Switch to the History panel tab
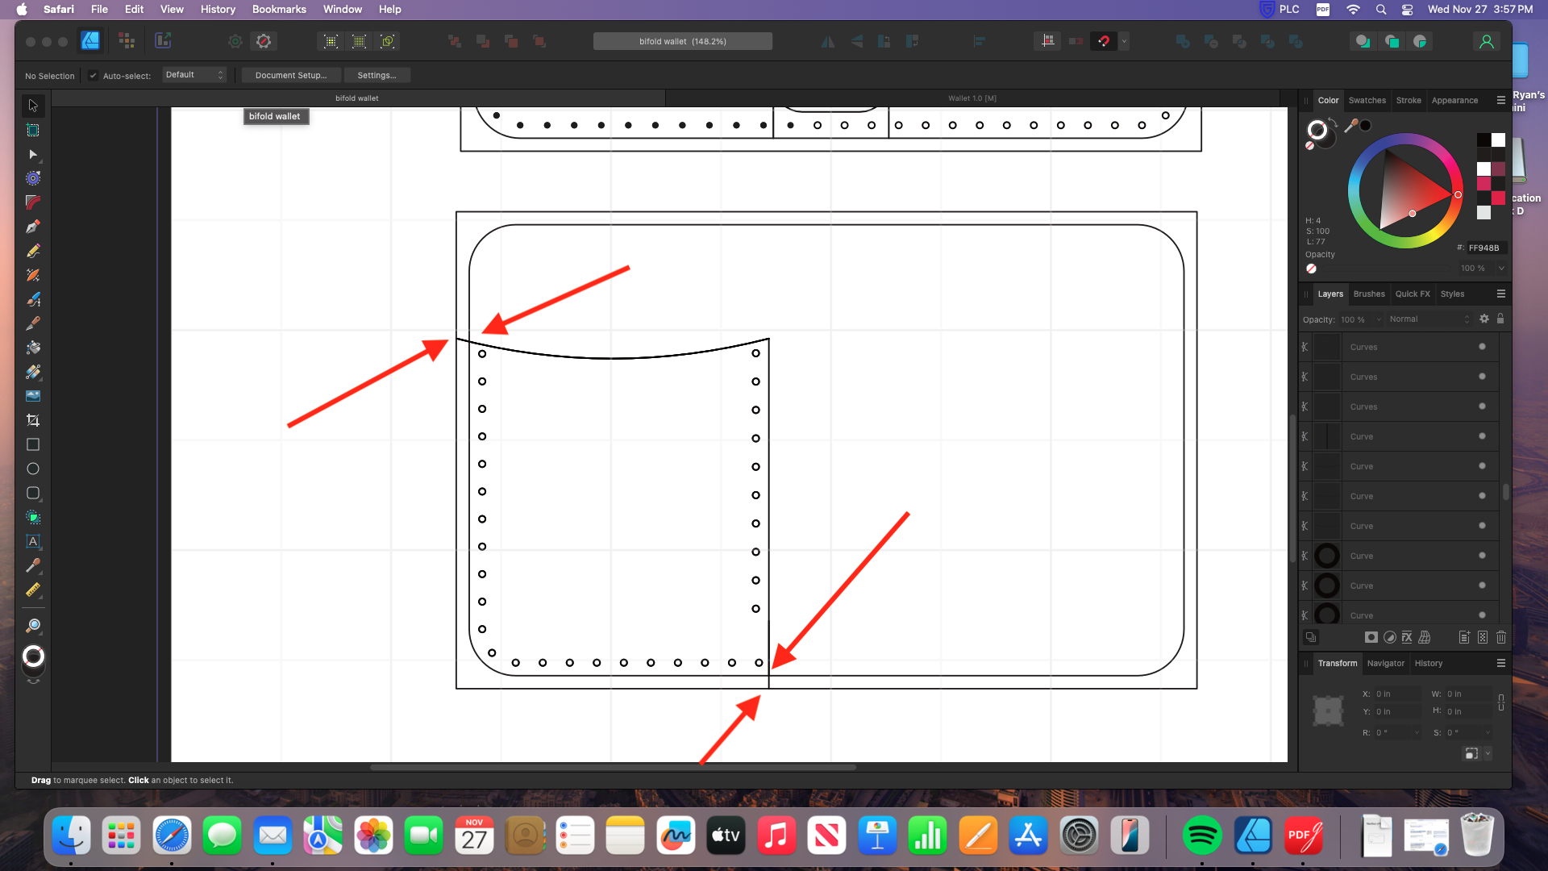The image size is (1548, 871). (1429, 664)
